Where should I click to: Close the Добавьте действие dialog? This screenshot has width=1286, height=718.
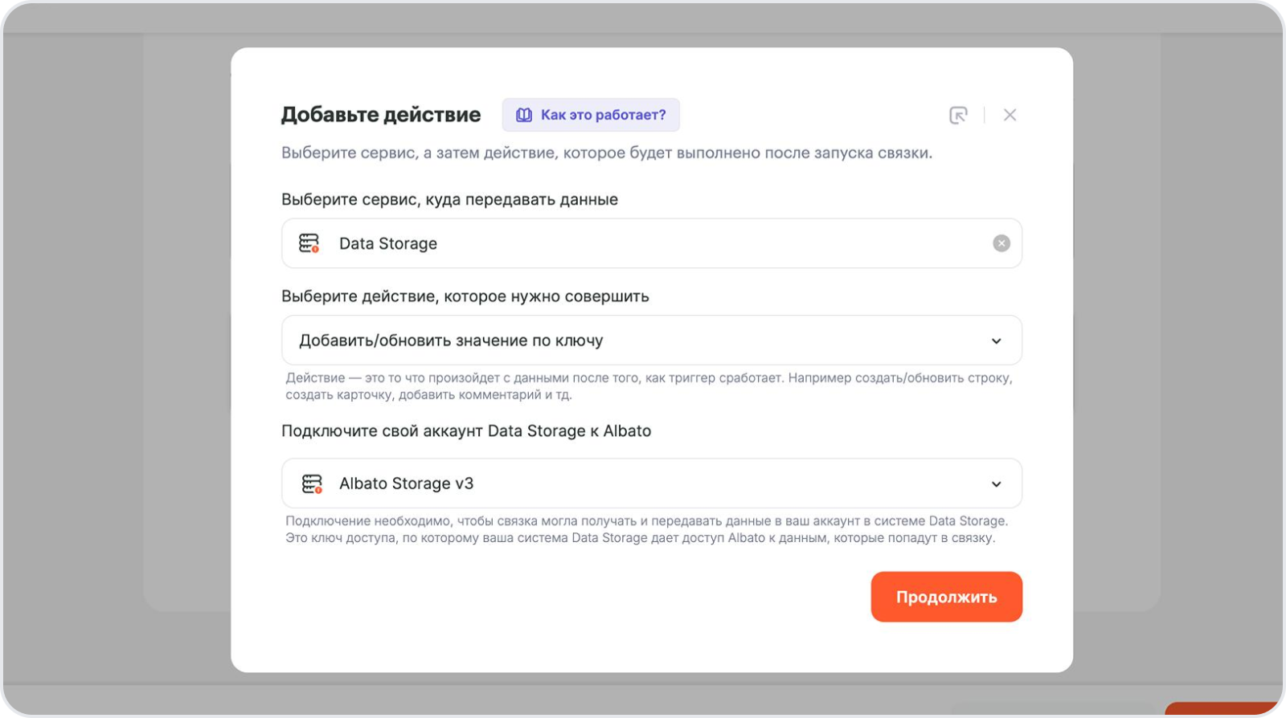tap(1010, 115)
